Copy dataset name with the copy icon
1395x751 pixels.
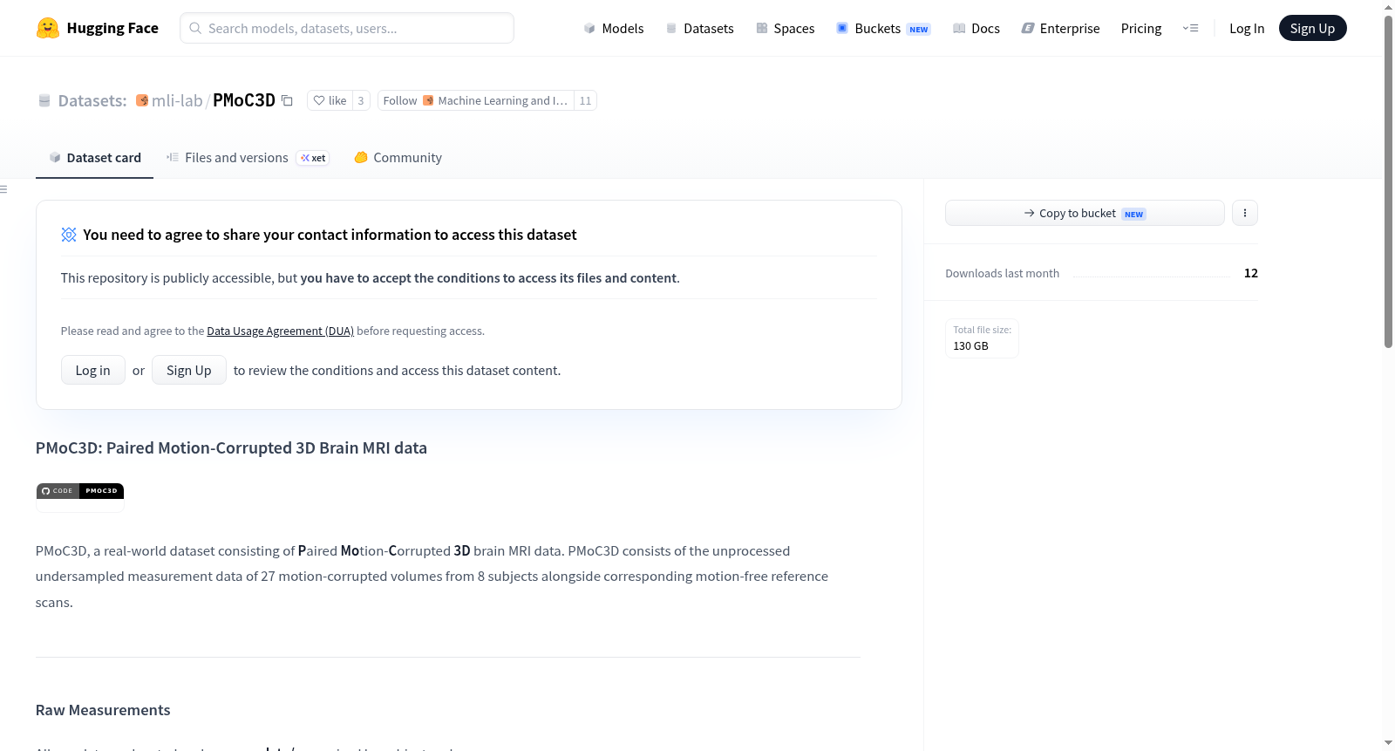click(x=287, y=100)
